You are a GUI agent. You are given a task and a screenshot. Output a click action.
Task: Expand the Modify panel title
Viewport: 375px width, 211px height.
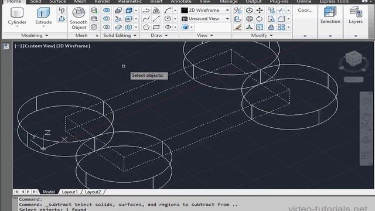(262, 35)
